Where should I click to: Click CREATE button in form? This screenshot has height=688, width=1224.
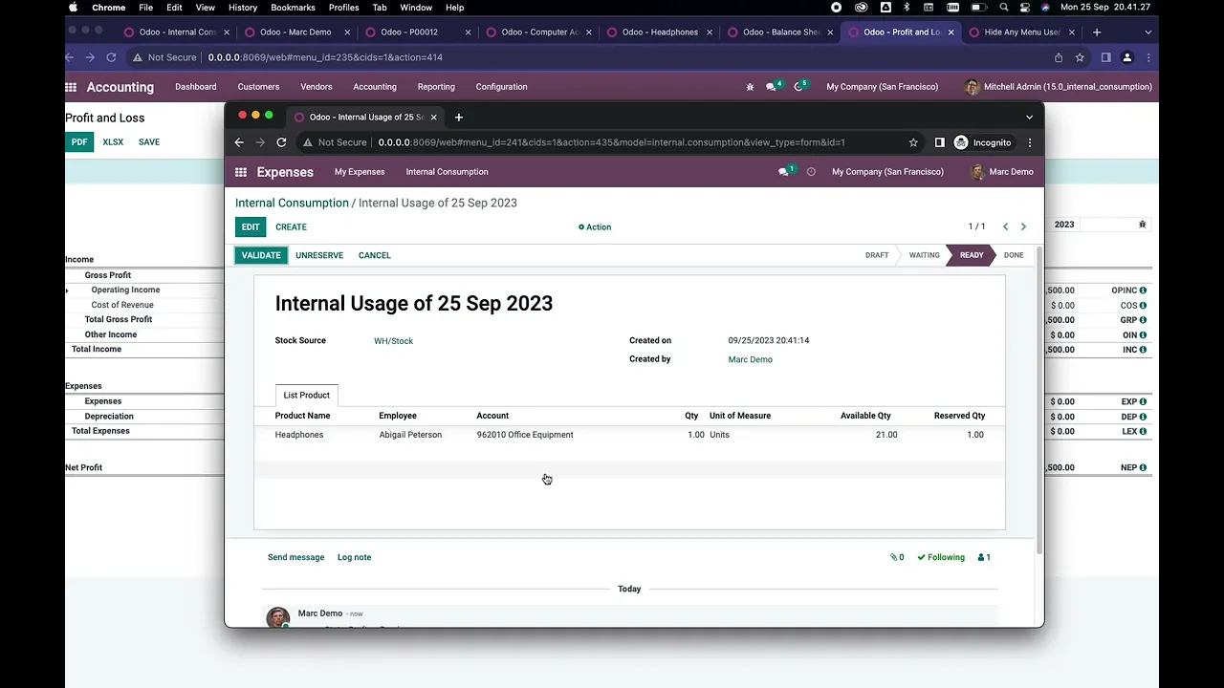click(x=291, y=227)
